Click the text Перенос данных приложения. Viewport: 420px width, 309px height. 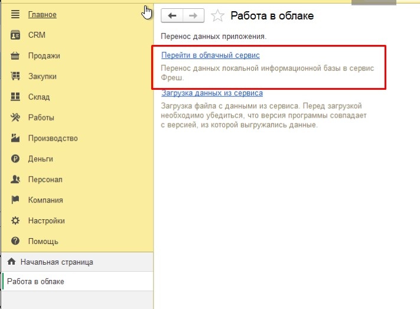pyautogui.click(x=214, y=36)
